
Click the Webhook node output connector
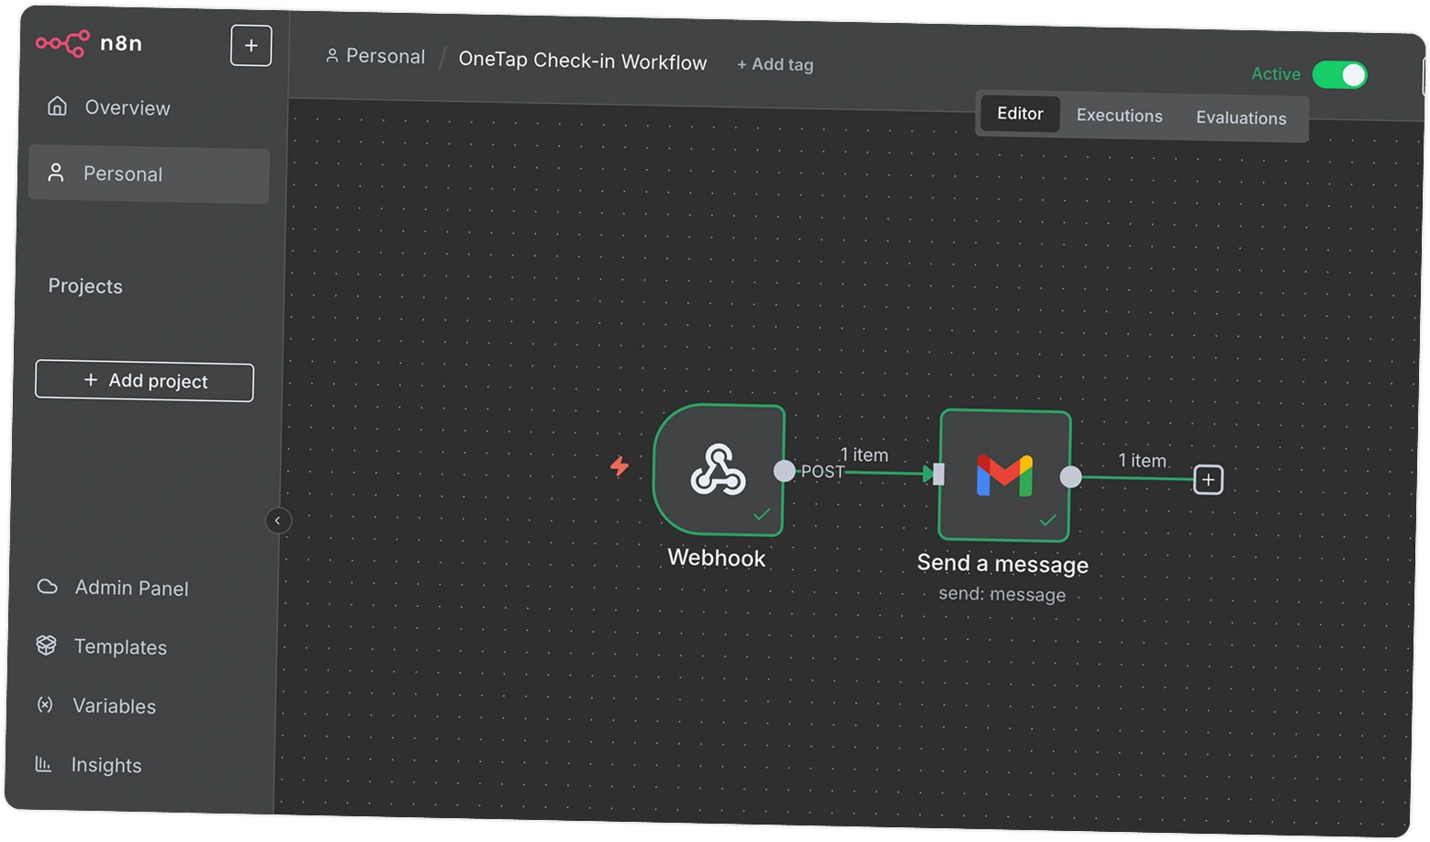[x=784, y=471]
